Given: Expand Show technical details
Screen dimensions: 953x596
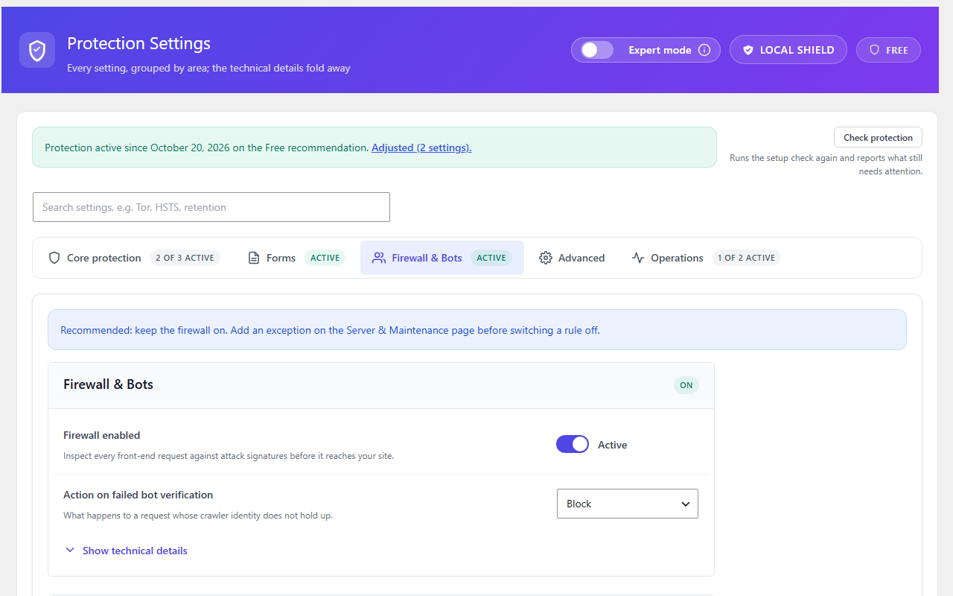Looking at the screenshot, I should pos(126,551).
